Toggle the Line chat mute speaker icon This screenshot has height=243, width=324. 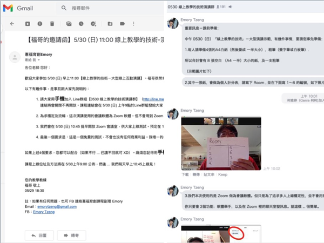(x=231, y=7)
